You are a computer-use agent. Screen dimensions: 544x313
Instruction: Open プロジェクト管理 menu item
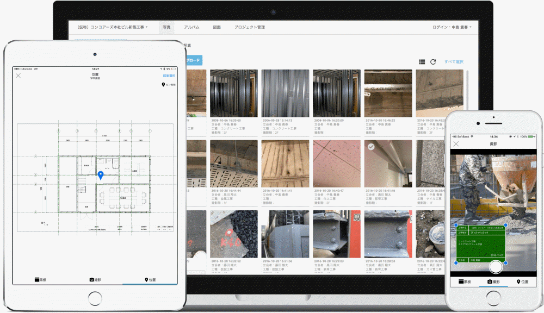[250, 27]
